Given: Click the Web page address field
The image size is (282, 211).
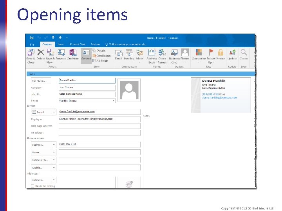Looking at the screenshot, I should 99,126.
